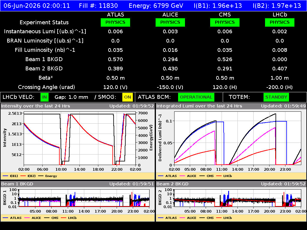Click the I(B1): 1.96e+13 header value
Screen dimensions: 307x230
(218, 6)
